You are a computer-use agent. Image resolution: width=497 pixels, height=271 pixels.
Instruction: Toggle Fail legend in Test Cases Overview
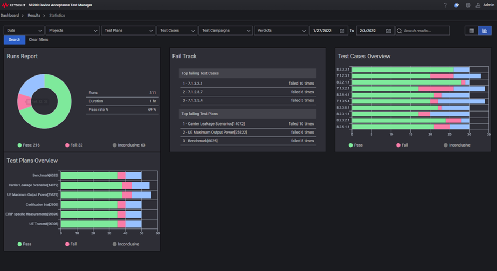[401, 145]
